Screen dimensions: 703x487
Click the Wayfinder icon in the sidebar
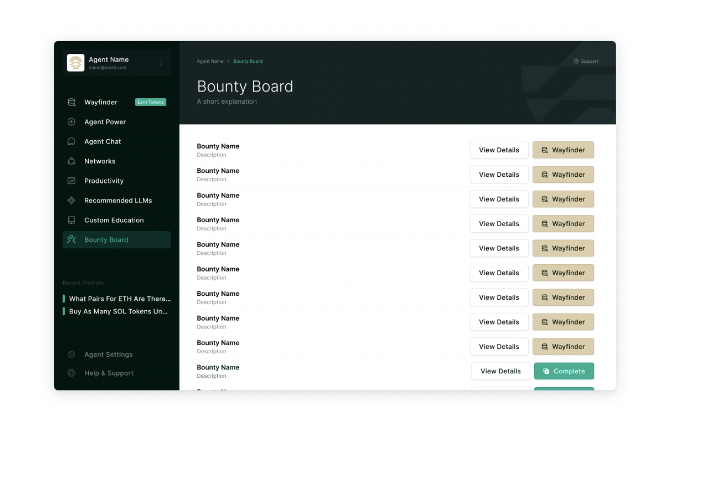coord(72,102)
